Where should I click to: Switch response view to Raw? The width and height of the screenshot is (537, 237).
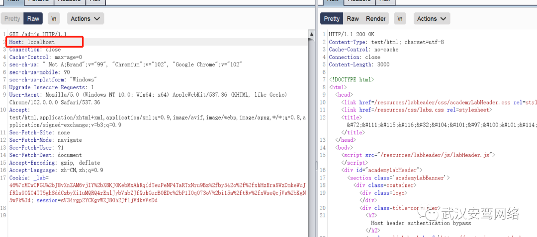pos(353,19)
